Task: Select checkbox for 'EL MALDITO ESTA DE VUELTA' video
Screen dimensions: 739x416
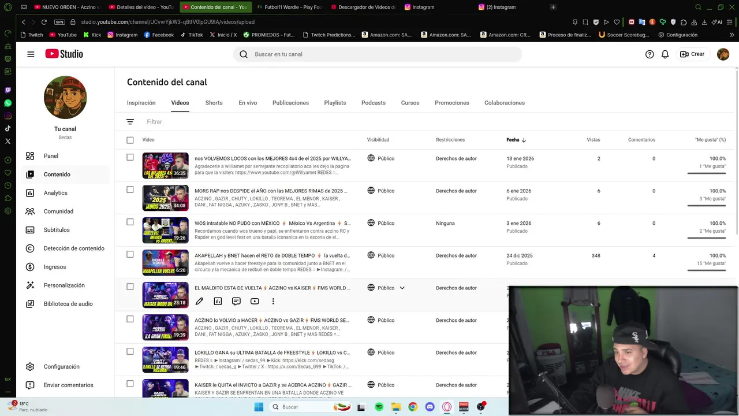Action: pyautogui.click(x=130, y=287)
